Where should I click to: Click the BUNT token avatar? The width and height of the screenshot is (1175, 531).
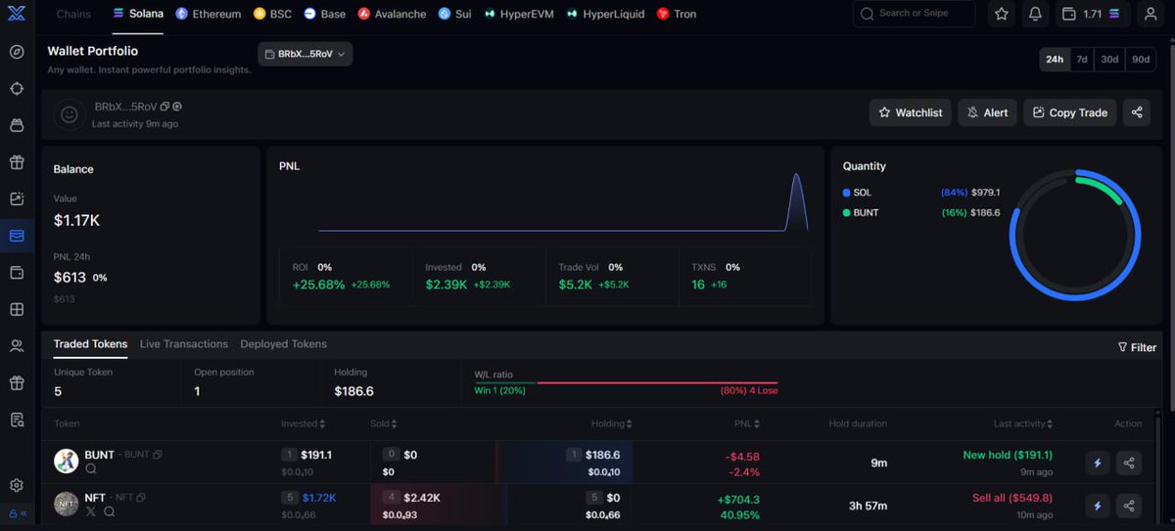pyautogui.click(x=66, y=462)
